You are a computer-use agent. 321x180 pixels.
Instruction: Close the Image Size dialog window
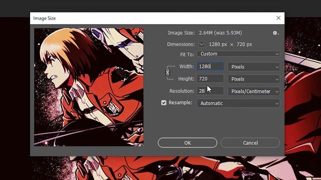click(278, 18)
